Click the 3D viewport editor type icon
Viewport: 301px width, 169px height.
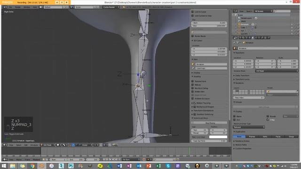tap(5, 145)
